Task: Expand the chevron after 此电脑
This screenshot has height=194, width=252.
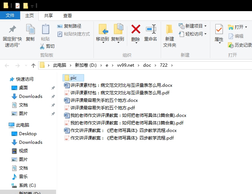Action: [x=70, y=65]
